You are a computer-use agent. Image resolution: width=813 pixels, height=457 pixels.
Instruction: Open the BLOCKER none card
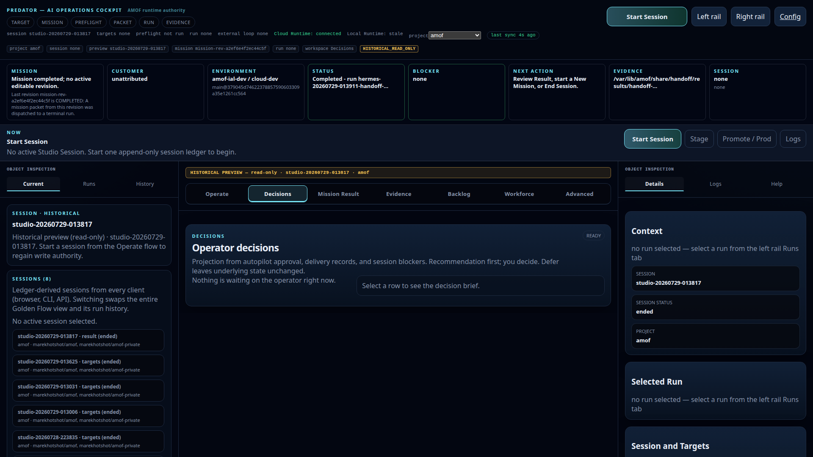(456, 92)
